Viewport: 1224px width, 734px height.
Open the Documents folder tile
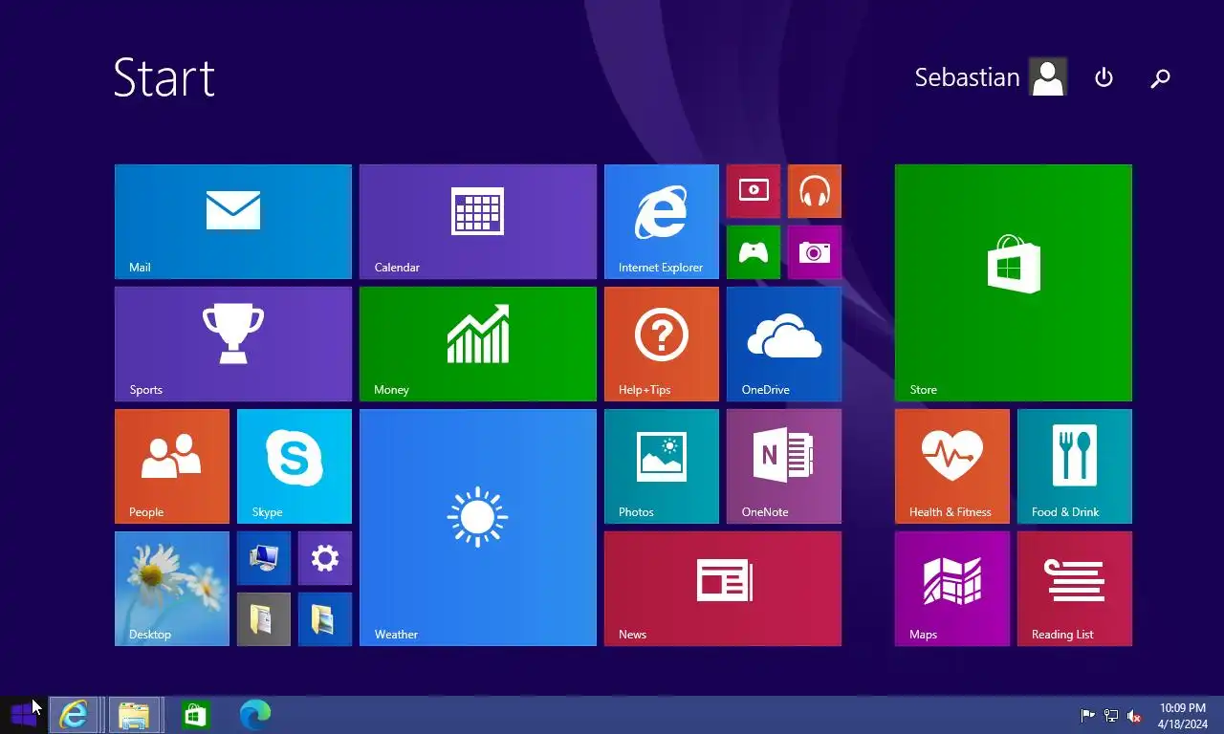pyautogui.click(x=264, y=619)
